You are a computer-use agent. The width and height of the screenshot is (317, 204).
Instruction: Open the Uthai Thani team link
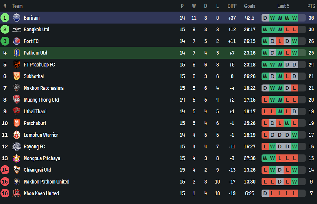tap(35, 111)
